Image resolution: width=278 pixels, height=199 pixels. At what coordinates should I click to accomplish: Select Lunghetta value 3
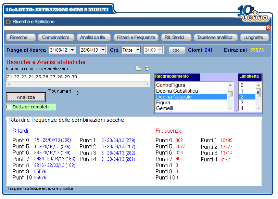(247, 103)
